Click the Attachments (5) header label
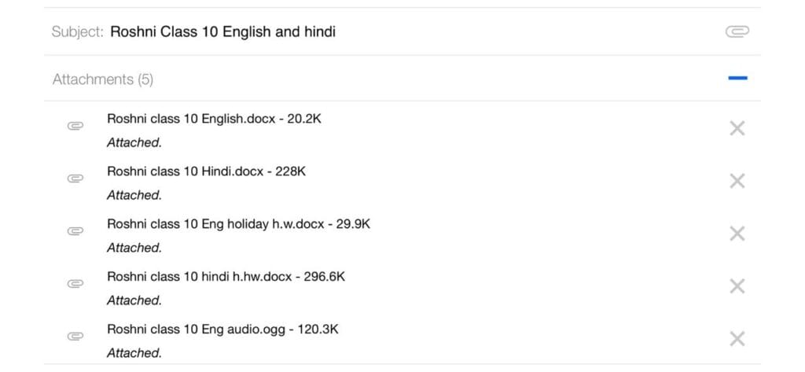The width and height of the screenshot is (805, 372). 103,79
